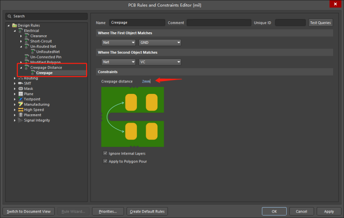Click the Manufacturing category icon

pyautogui.click(x=20, y=104)
